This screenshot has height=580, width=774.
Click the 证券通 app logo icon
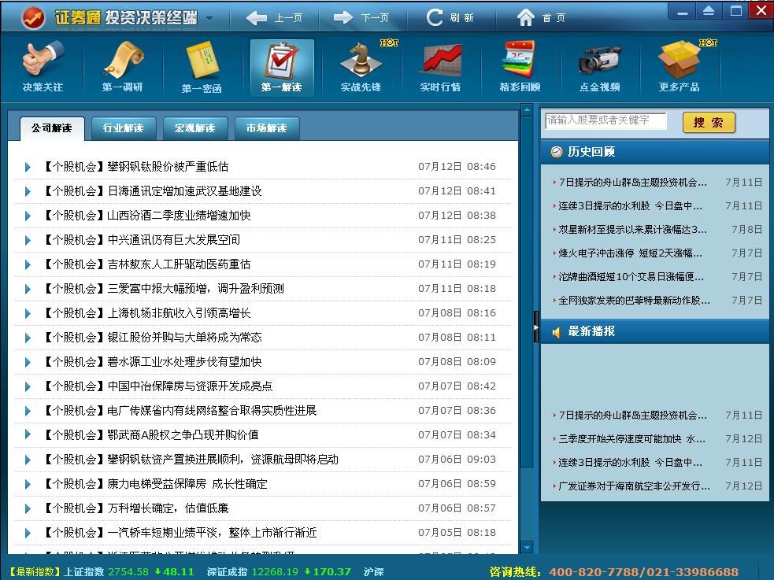coord(33,18)
